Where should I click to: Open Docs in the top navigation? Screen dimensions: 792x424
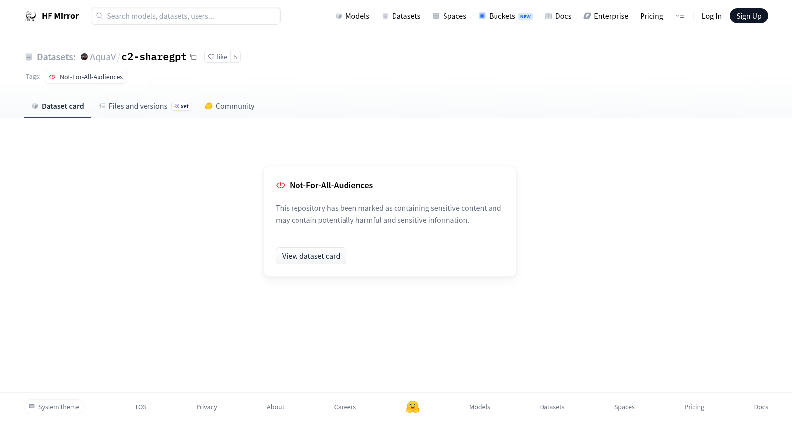point(558,16)
